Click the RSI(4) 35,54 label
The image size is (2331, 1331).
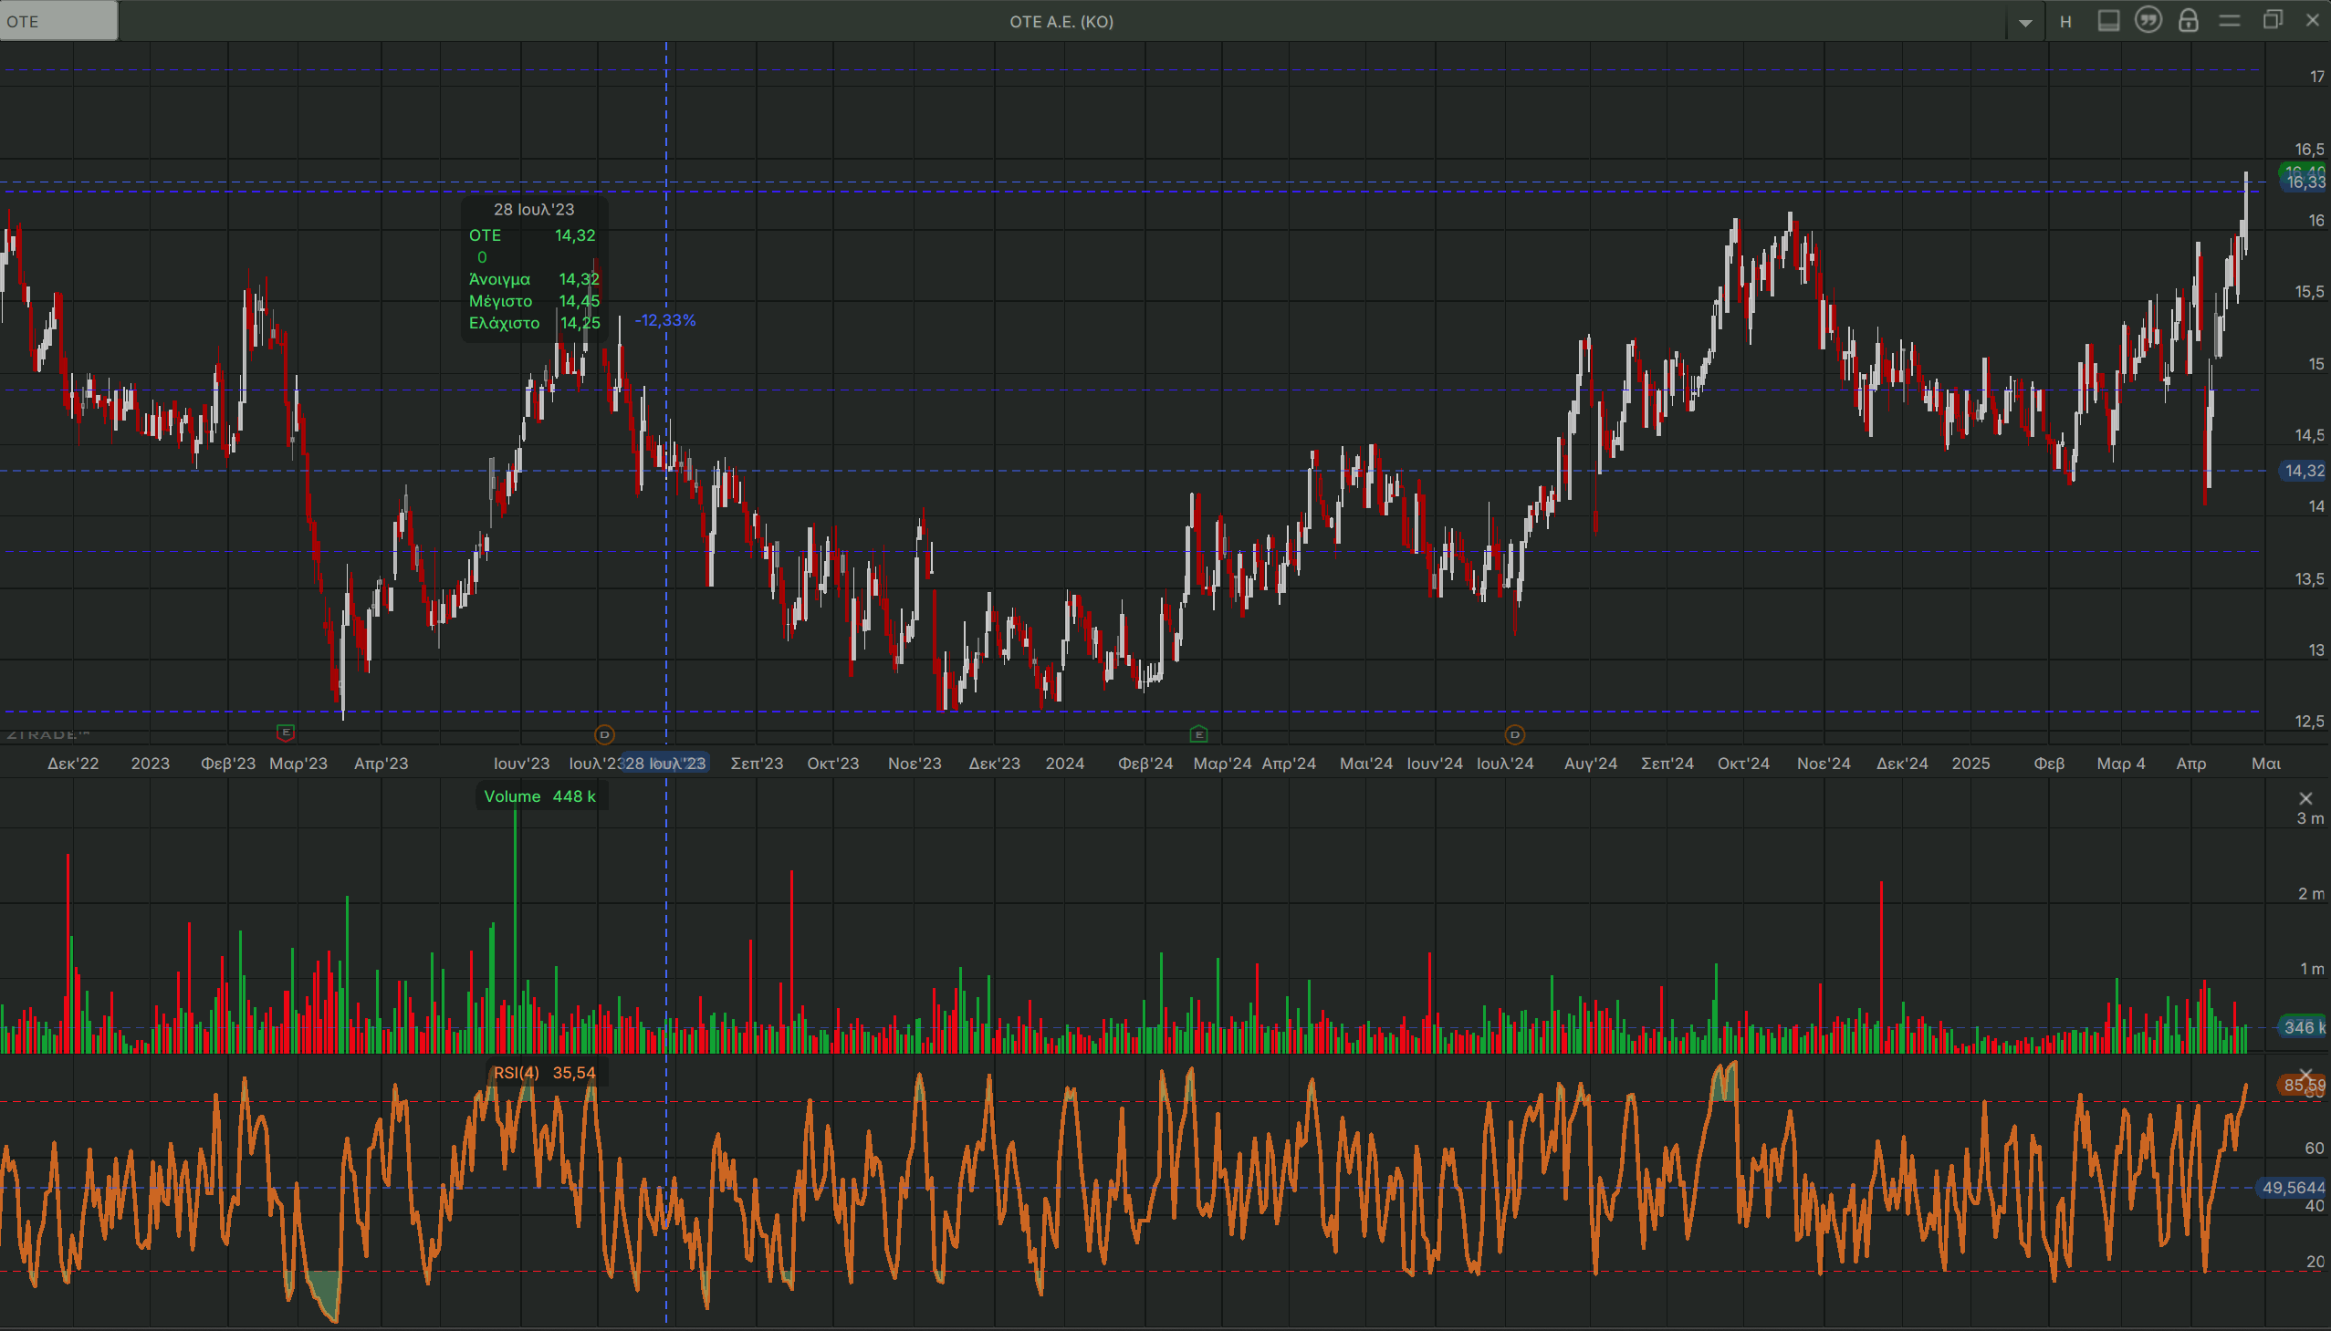click(x=544, y=1073)
